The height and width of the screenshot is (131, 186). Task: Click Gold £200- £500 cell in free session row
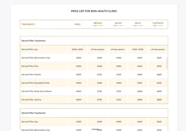tap(138, 49)
